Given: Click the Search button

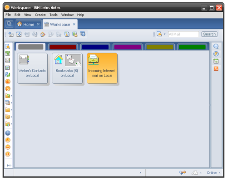Looking at the screenshot, I should pos(209,34).
